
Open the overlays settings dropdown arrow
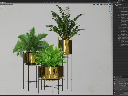(101, 5)
